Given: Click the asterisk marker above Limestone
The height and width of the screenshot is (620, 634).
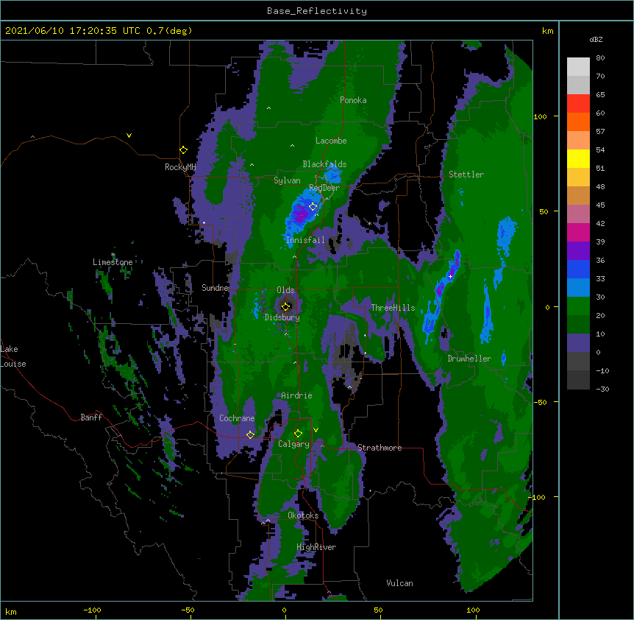Looking at the screenshot, I should (113, 255).
